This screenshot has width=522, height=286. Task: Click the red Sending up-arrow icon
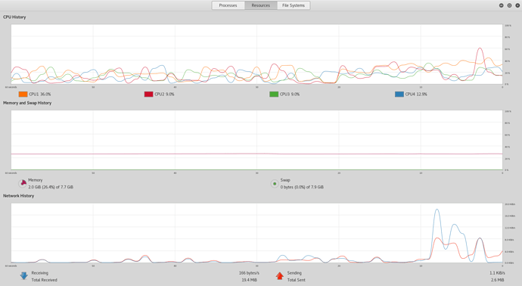280,275
